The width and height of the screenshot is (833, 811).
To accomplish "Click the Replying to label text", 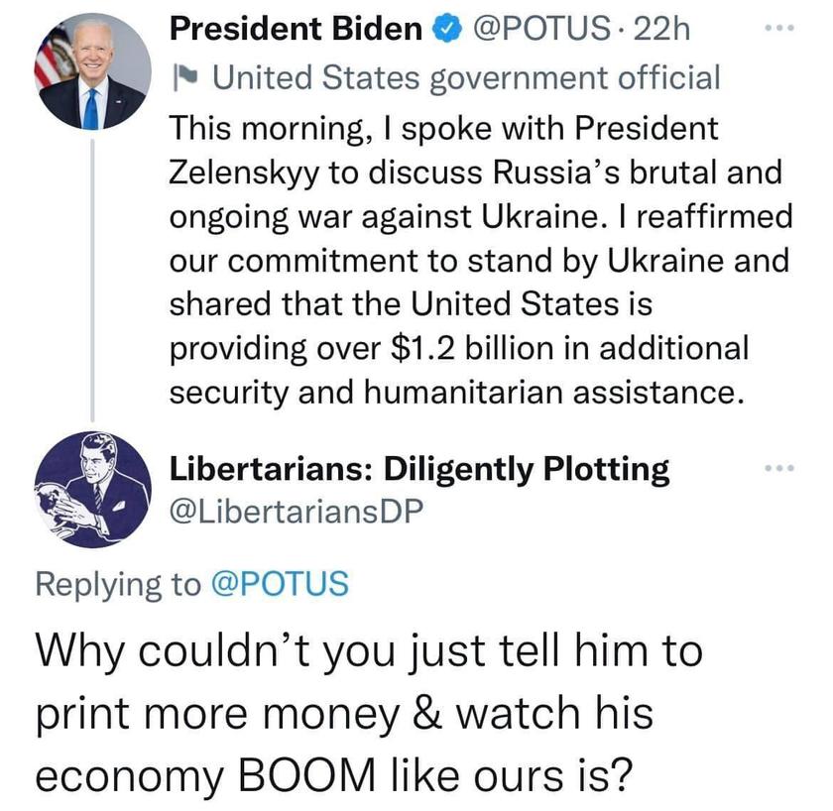I will [x=118, y=584].
